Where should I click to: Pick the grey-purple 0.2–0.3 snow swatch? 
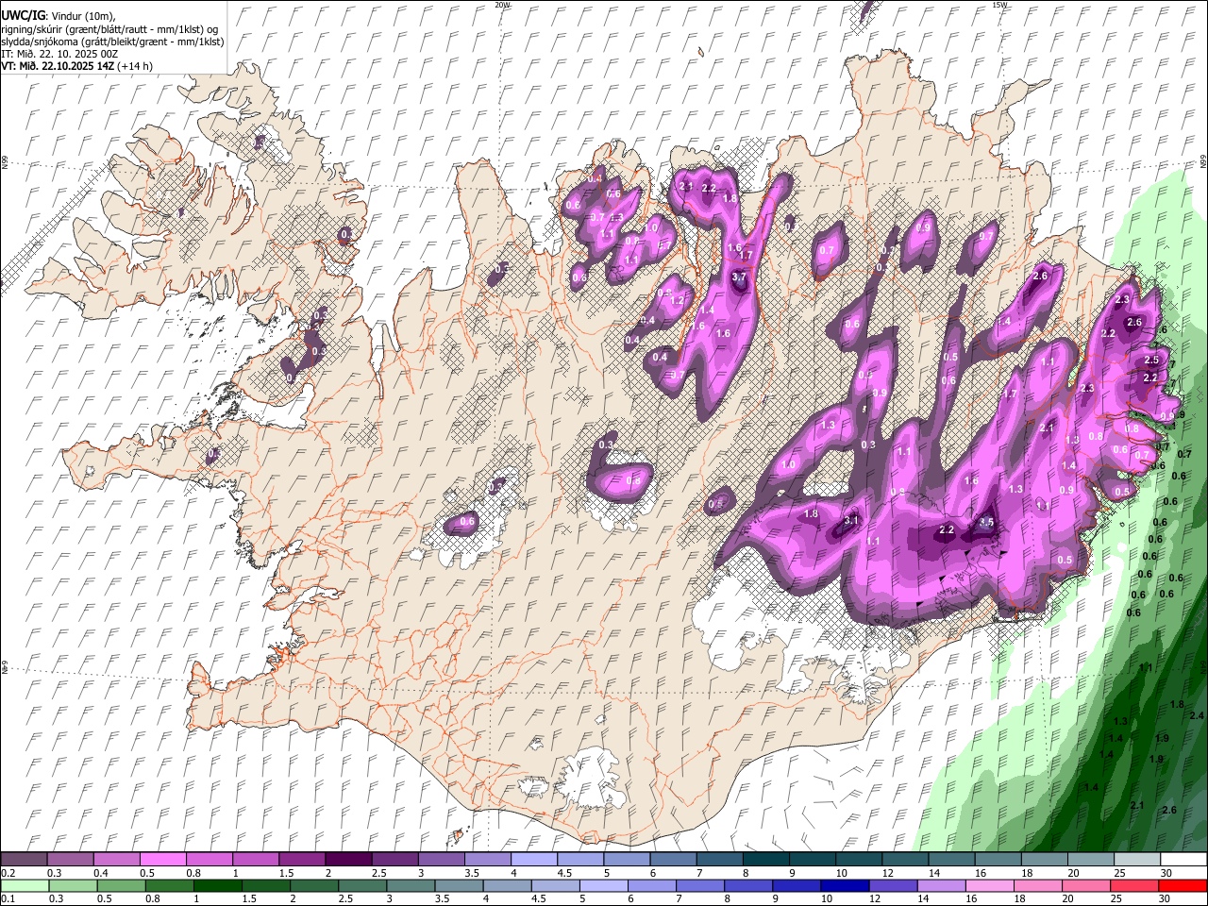(24, 860)
